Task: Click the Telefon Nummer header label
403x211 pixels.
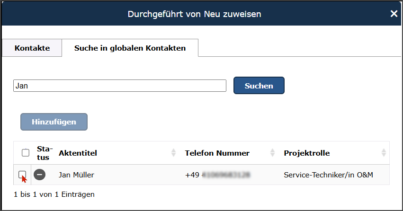Action: pos(217,153)
